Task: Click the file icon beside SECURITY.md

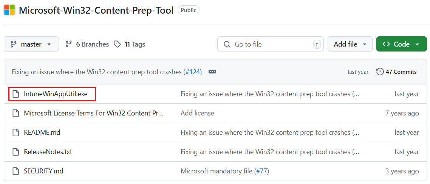Action: tap(15, 171)
